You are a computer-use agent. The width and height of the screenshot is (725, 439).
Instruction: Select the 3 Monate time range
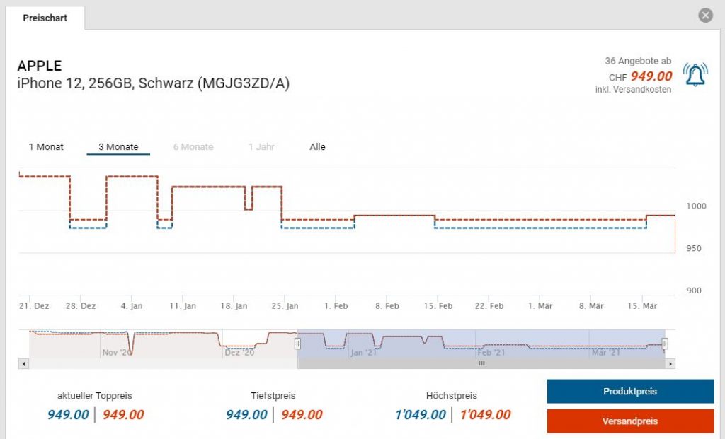(x=118, y=147)
